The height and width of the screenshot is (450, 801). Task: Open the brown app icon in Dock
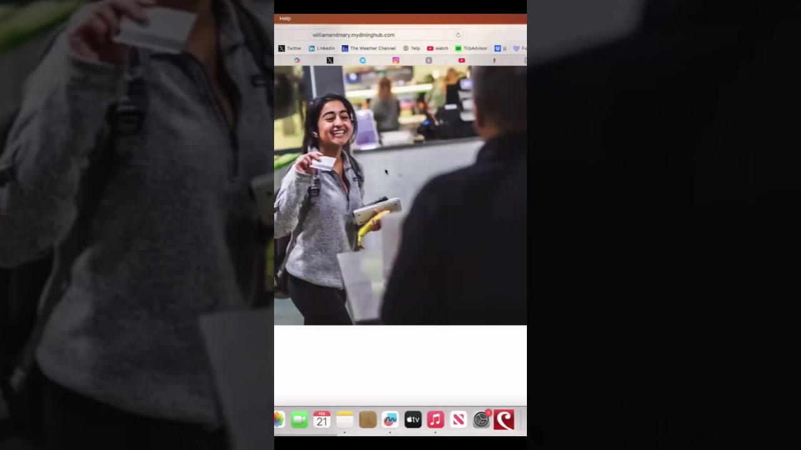367,420
